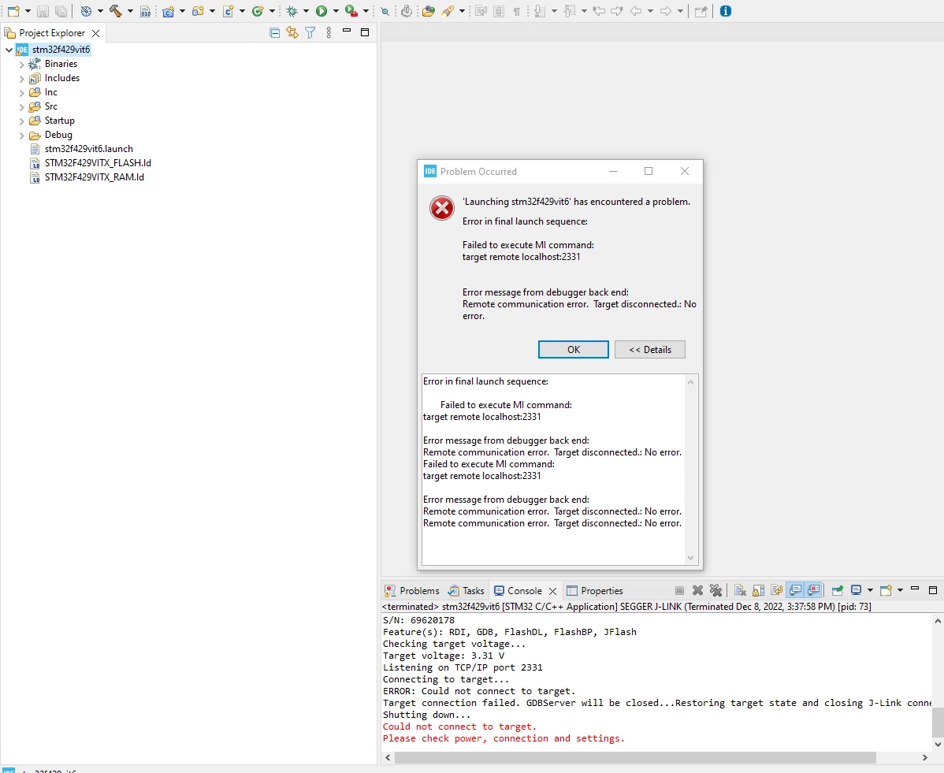Open the Run dropdown arrow
The height and width of the screenshot is (773, 944).
coord(336,11)
